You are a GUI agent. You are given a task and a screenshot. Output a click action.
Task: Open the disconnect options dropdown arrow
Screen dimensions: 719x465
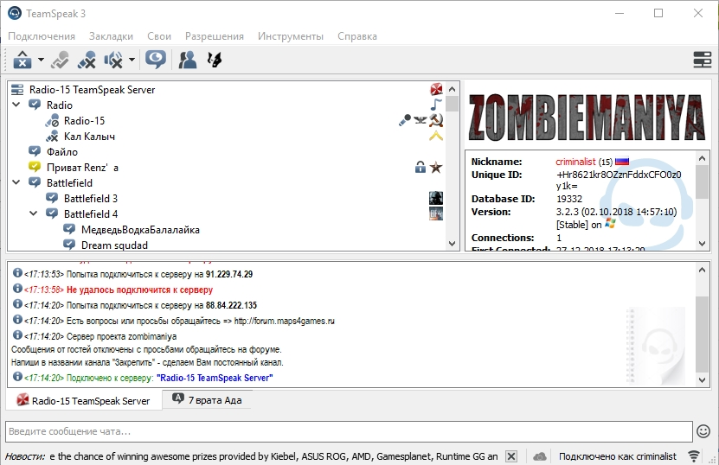point(41,60)
